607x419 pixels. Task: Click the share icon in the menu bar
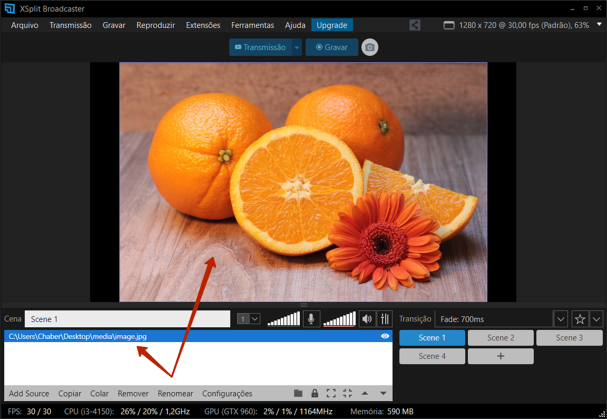415,25
